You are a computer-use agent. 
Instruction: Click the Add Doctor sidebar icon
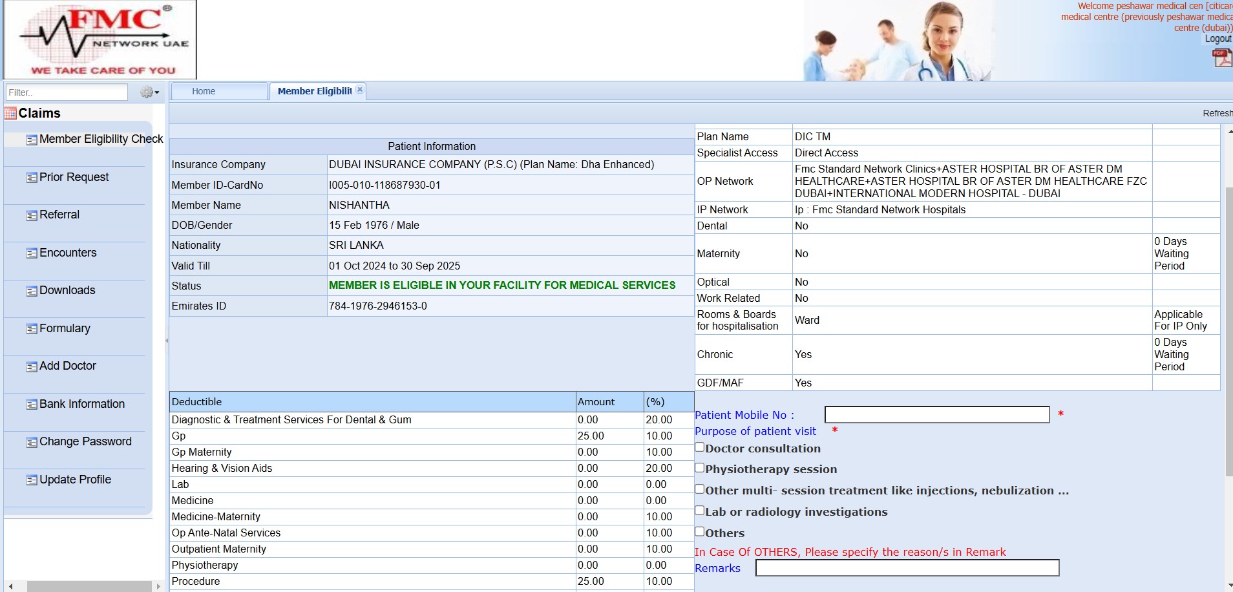point(31,366)
